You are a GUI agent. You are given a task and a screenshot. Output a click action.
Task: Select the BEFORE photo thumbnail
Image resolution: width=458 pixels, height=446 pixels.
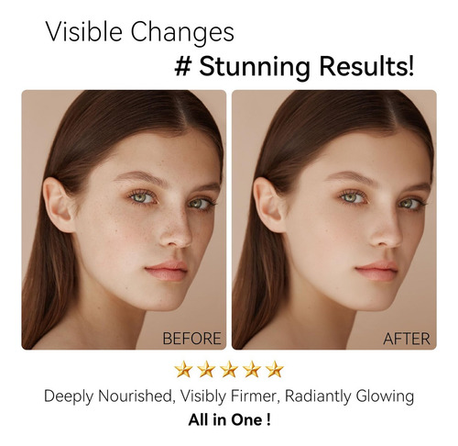[x=124, y=219]
